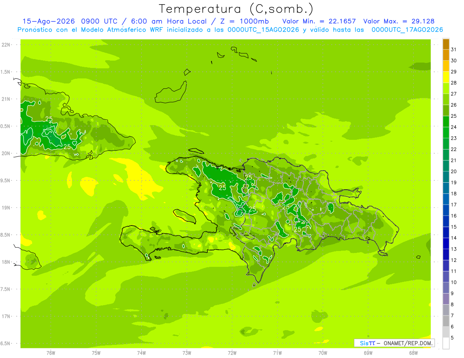464x358 pixels.
Task: Click legend value 13
Action: [x=454, y=249]
